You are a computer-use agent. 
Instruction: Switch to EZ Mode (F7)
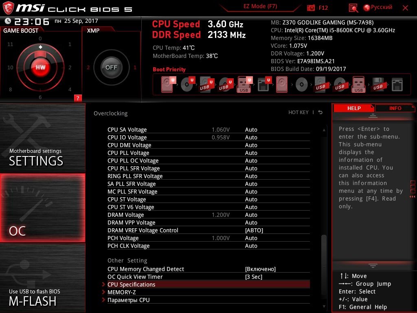260,6
